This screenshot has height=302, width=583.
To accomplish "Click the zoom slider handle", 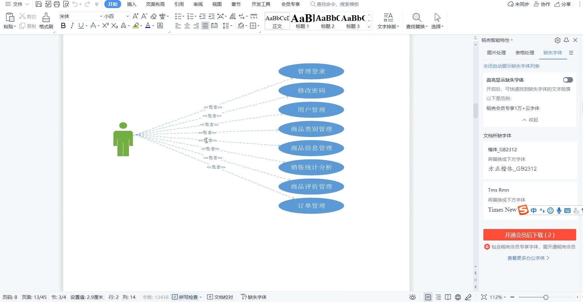I will (x=546, y=297).
